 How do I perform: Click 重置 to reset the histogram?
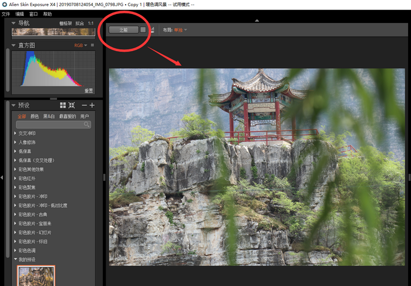pyautogui.click(x=88, y=90)
